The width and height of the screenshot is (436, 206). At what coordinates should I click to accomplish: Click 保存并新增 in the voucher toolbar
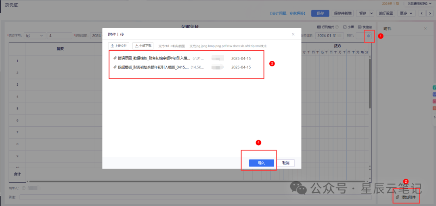pyautogui.click(x=343, y=13)
